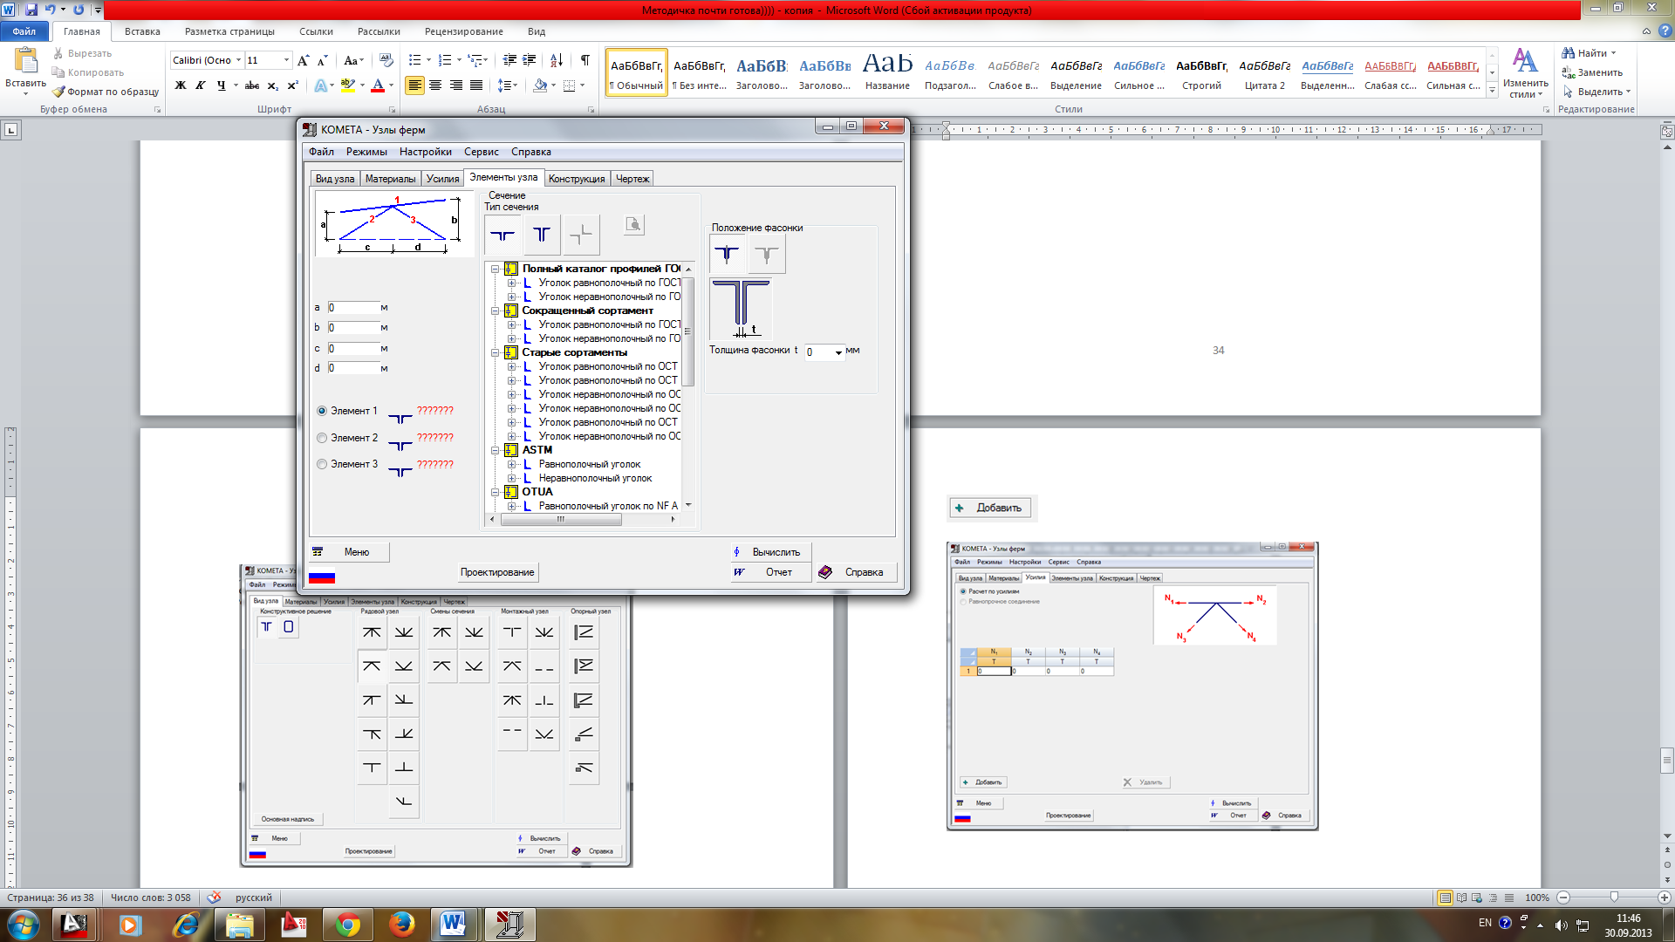Select the cross-shaped section type icon
The image size is (1675, 942).
click(x=581, y=235)
